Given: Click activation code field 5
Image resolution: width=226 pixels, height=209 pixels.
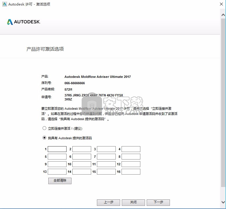Looking at the screenshot, I should click(57, 157).
